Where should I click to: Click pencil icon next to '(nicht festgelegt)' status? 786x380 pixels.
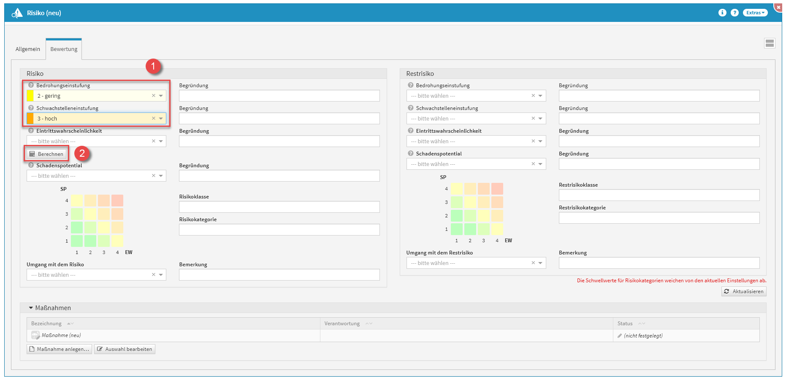click(x=620, y=336)
